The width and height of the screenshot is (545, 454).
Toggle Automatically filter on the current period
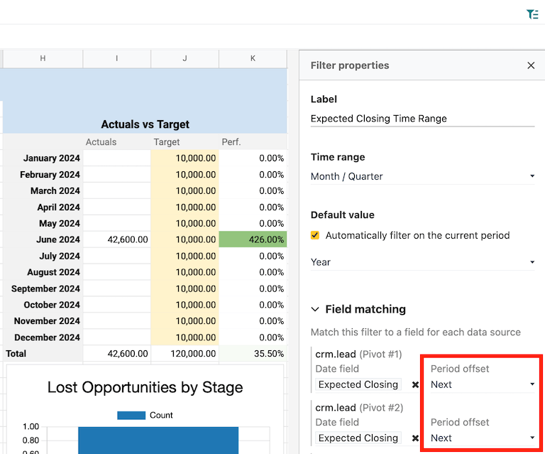[316, 235]
